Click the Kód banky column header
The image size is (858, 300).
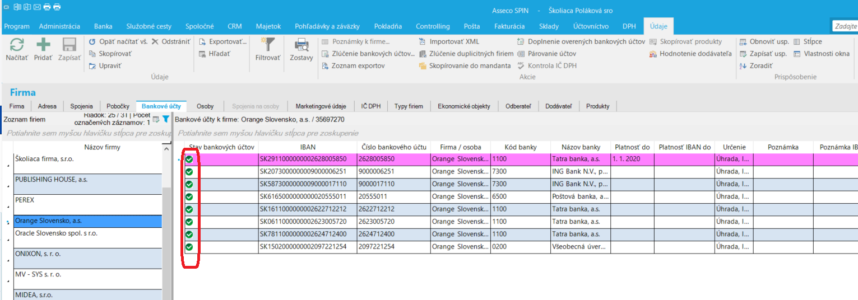click(521, 147)
